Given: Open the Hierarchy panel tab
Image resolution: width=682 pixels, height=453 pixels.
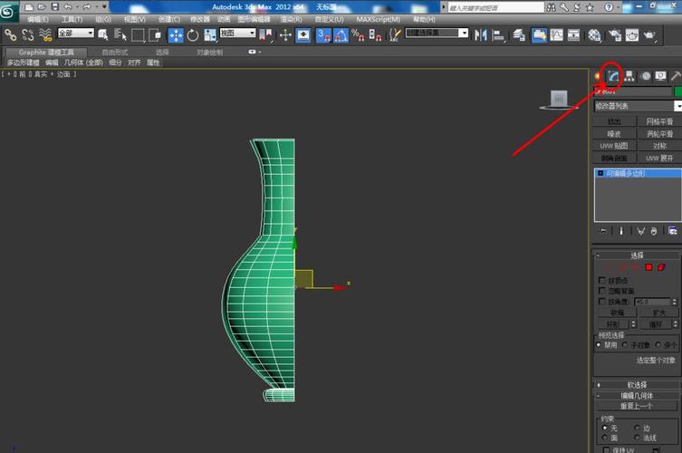Looking at the screenshot, I should pos(629,76).
